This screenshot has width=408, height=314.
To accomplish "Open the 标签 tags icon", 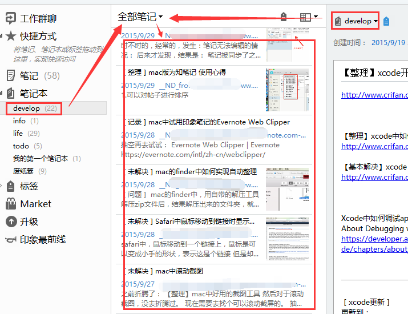I will click(x=11, y=186).
